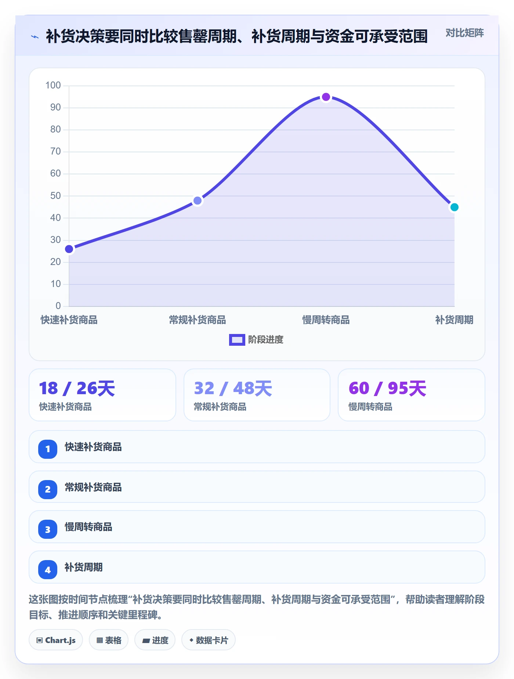Click the number 3 badge
The height and width of the screenshot is (679, 514).
[48, 529]
